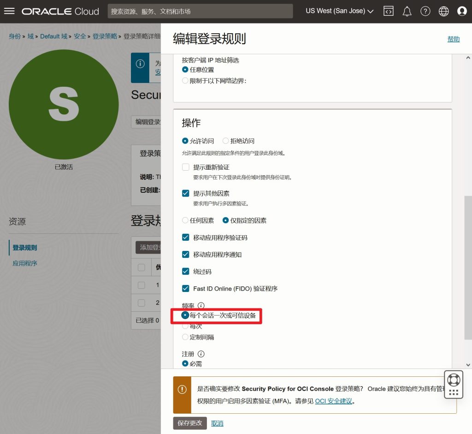Screen dimensions: 472x434
Task: Enable the 提示重新验证 checkbox
Action: 186,167
